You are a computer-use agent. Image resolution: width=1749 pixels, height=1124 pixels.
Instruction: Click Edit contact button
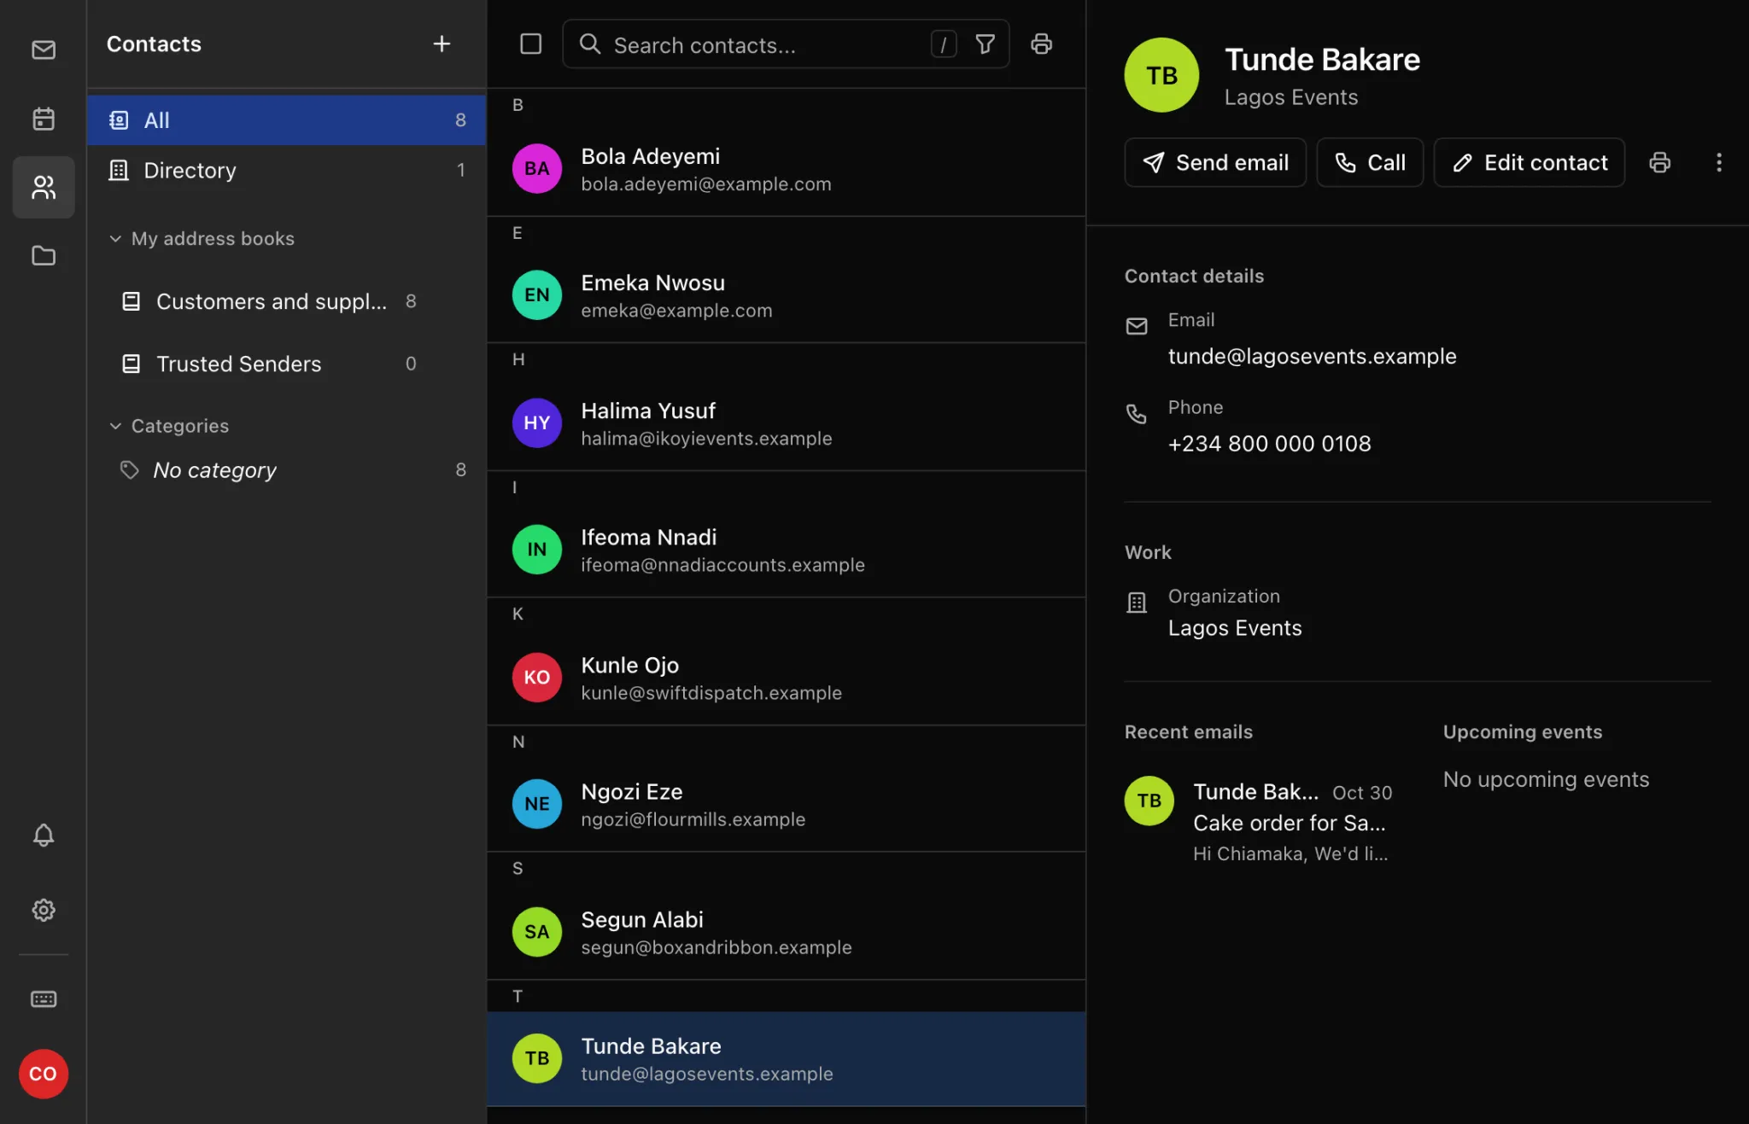(1529, 162)
